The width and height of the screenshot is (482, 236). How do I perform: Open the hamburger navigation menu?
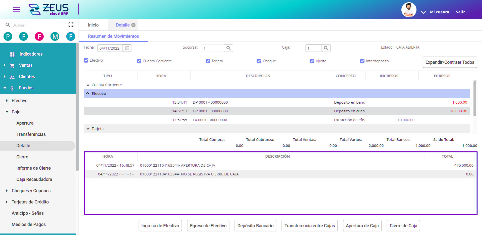[16, 9]
